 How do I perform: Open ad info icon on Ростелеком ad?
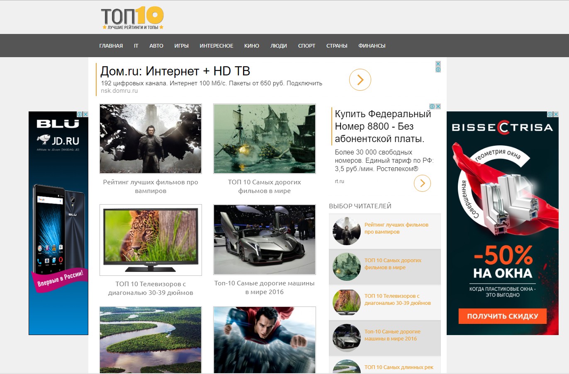432,106
